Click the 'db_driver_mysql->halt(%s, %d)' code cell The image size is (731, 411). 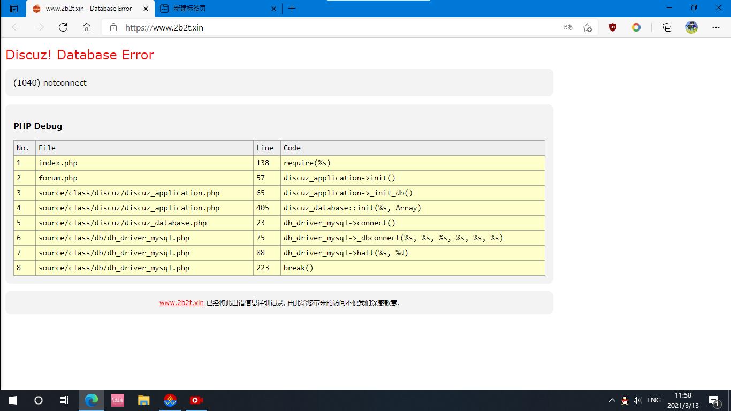(x=413, y=253)
